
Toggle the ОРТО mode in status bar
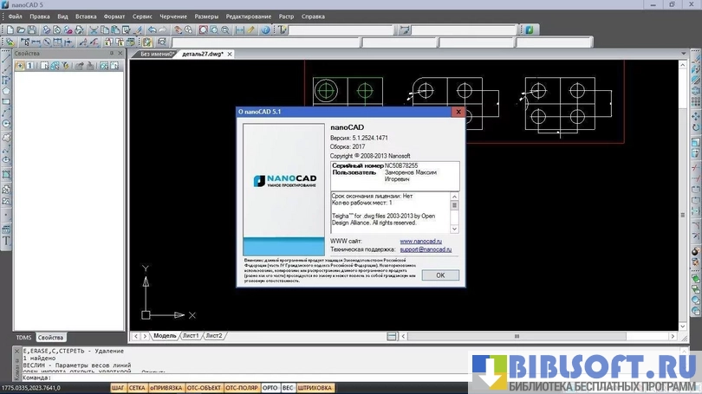pyautogui.click(x=270, y=388)
